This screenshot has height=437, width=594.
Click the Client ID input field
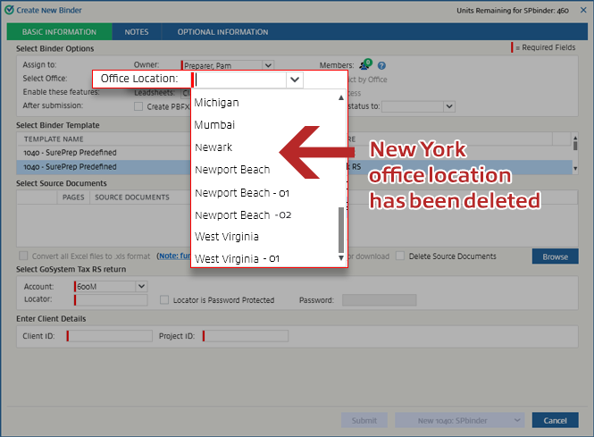(x=110, y=336)
